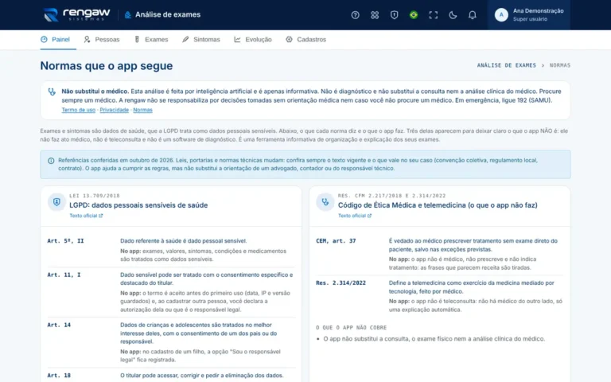
Task: Click the info icon in the blue notice
Action: 51,161
